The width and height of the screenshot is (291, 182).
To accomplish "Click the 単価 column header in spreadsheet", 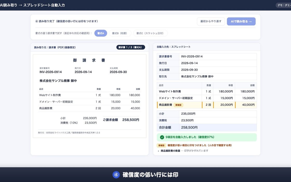I will (x=224, y=86).
